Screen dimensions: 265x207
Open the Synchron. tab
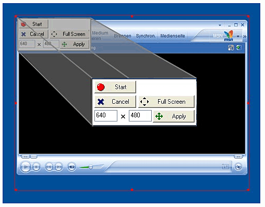pyautogui.click(x=146, y=36)
